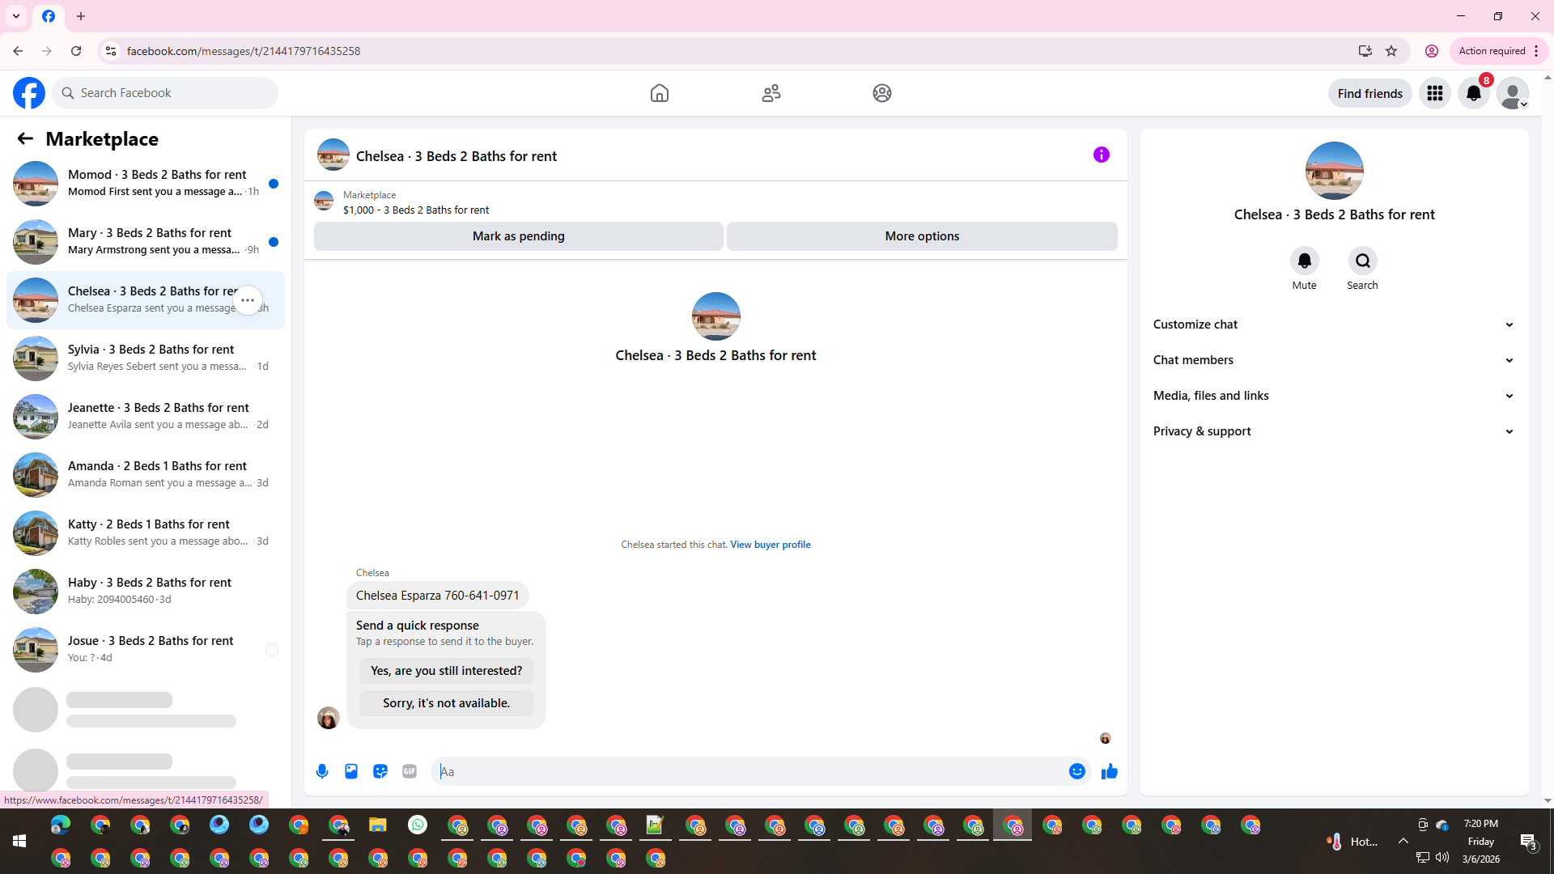
Task: Expand the Chat members section
Action: tap(1333, 360)
